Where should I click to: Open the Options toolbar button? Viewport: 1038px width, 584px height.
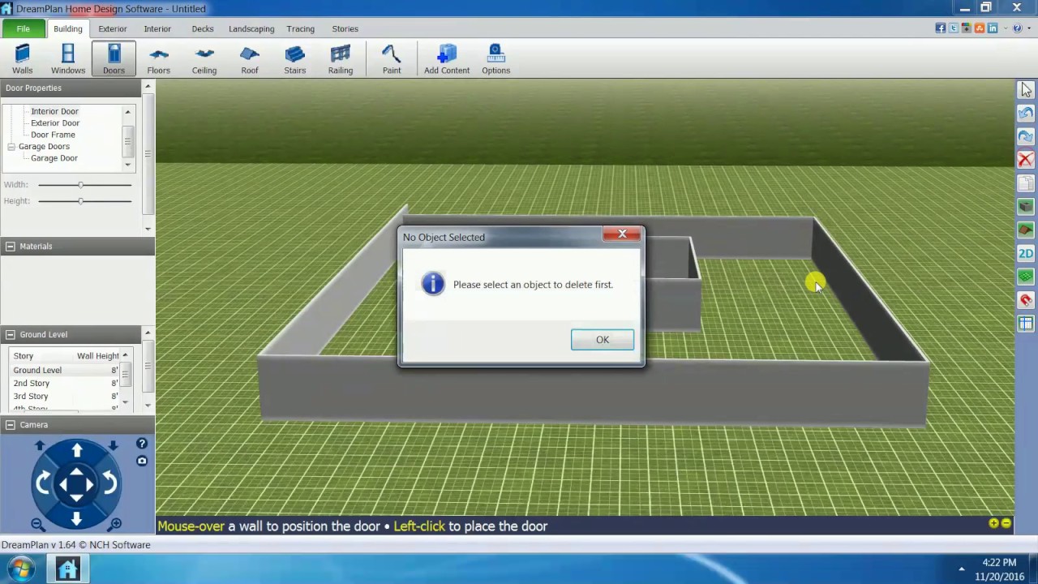pyautogui.click(x=495, y=59)
